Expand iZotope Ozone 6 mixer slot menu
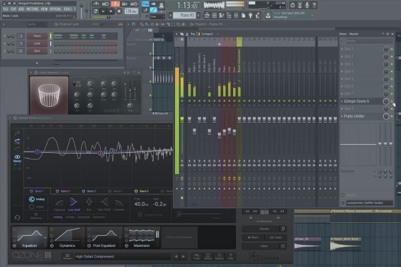The image size is (401, 267). coord(342,101)
